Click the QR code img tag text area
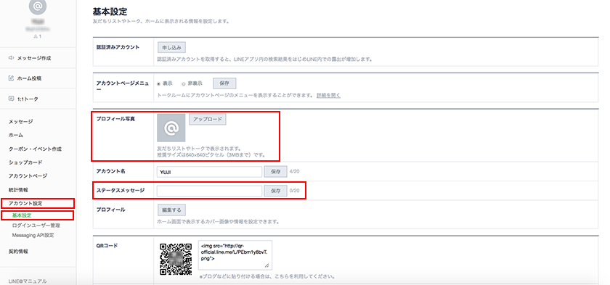 pyautogui.click(x=235, y=255)
